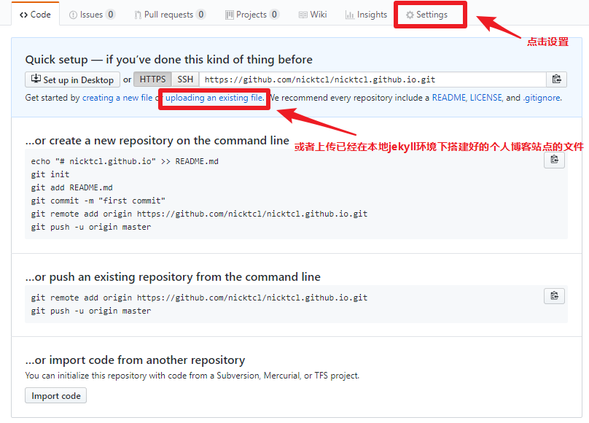The height and width of the screenshot is (423, 589).
Task: Copy the push existing repository commands
Action: pos(555,296)
